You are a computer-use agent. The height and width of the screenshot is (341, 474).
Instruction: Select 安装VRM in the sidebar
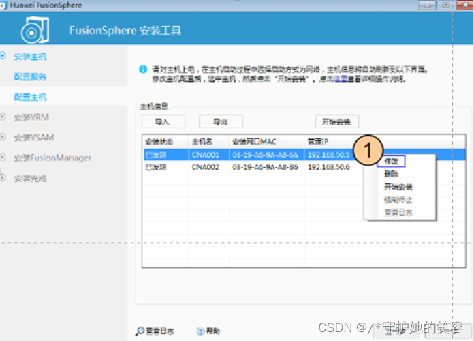point(31,117)
